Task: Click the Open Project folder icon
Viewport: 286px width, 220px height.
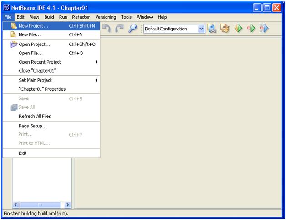Action: click(14, 44)
